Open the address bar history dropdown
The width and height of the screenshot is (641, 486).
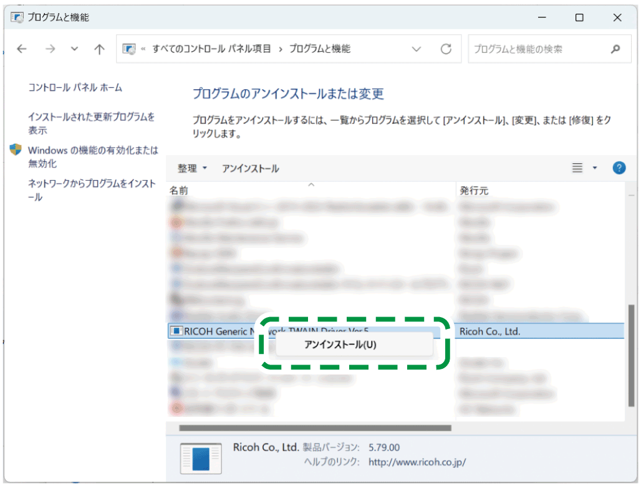tap(416, 49)
